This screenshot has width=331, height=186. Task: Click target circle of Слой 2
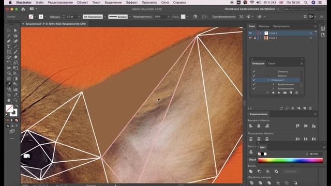click(311, 33)
